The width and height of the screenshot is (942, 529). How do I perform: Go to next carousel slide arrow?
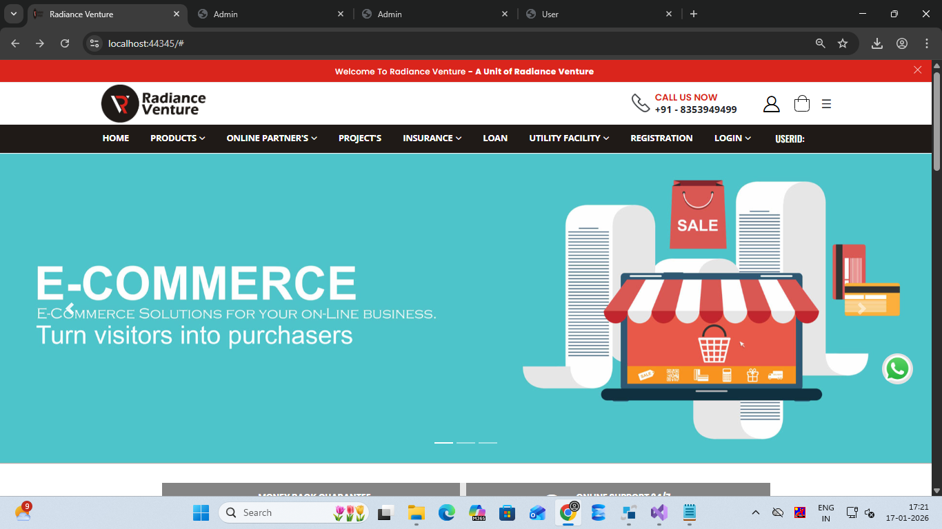click(861, 309)
